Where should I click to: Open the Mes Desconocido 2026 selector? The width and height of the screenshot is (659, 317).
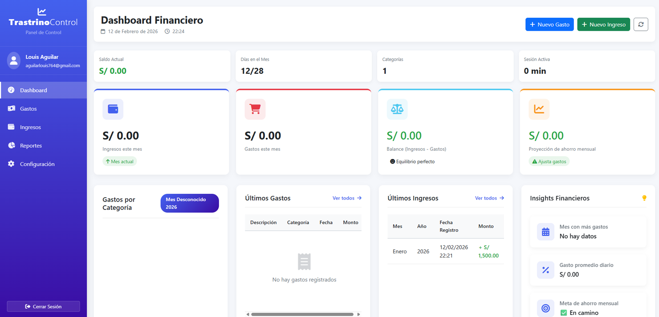point(189,203)
